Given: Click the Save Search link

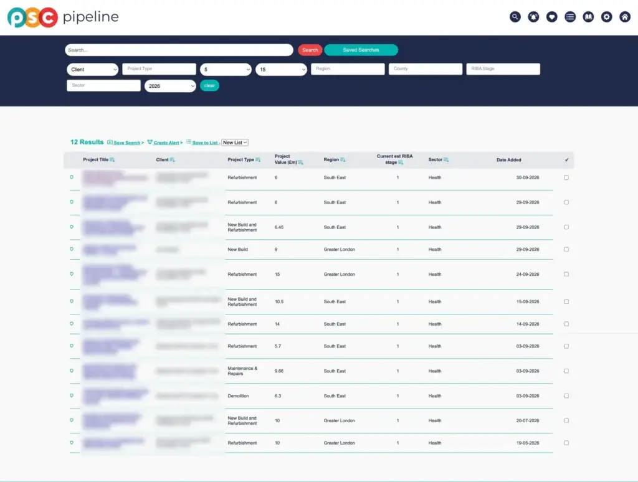Looking at the screenshot, I should pos(126,143).
